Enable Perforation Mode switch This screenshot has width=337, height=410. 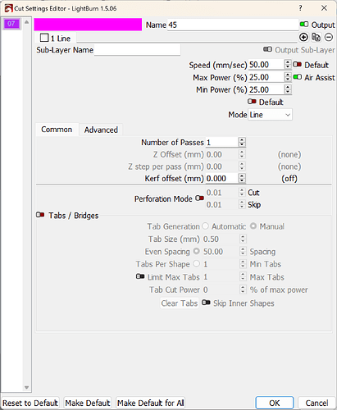tap(199, 198)
